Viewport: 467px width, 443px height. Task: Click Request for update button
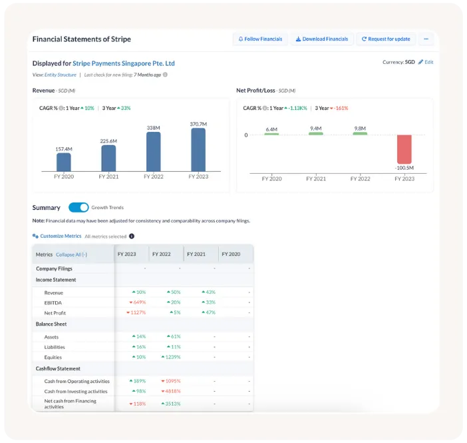click(386, 39)
